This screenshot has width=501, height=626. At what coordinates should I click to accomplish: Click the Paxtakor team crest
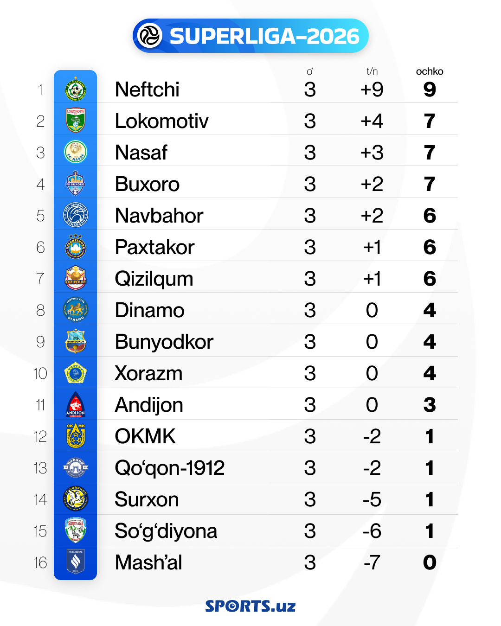[x=75, y=247]
